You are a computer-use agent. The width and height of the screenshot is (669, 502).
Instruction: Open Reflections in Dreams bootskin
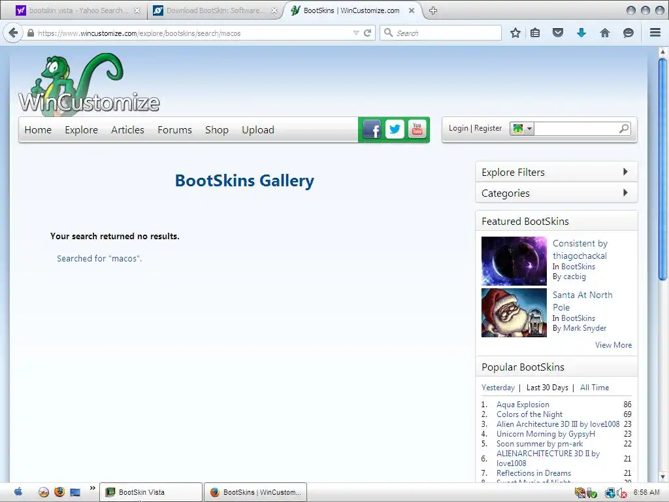point(534,473)
